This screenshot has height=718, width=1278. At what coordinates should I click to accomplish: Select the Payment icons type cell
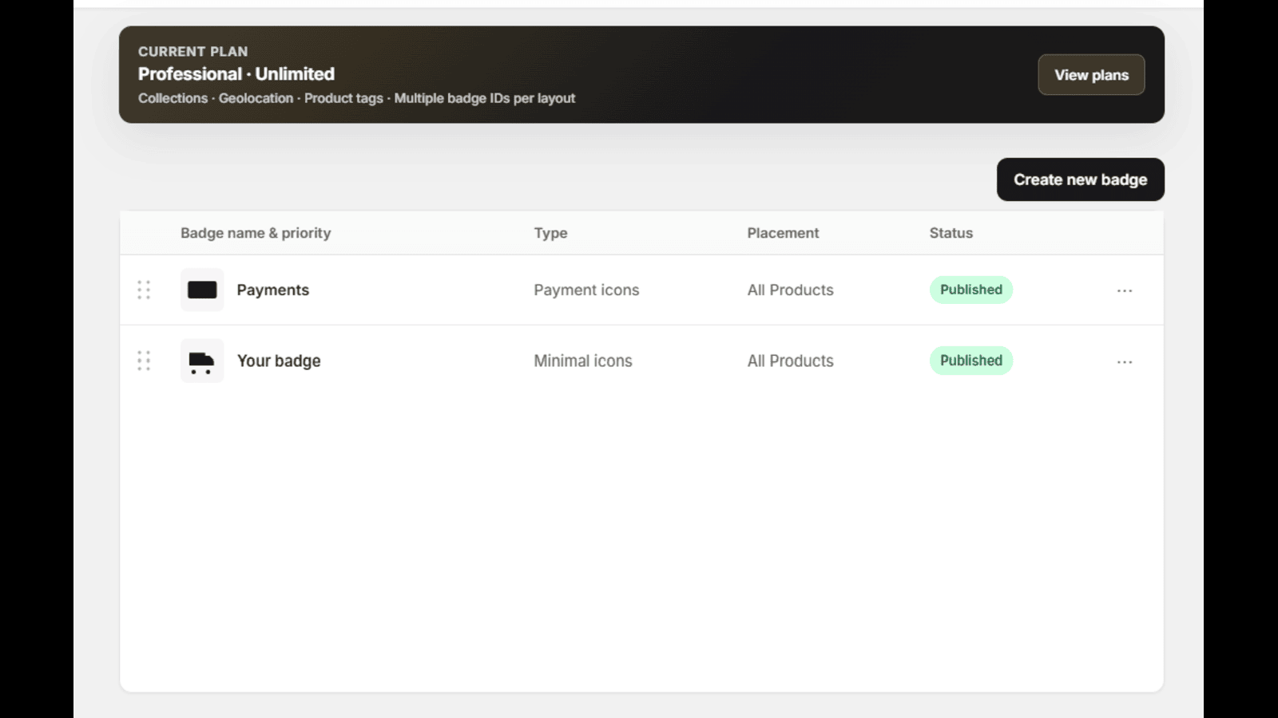tap(586, 290)
